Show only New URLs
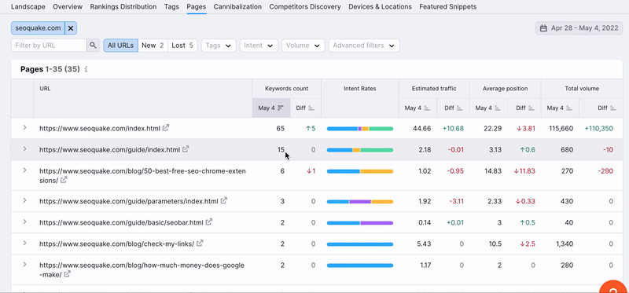Image resolution: width=629 pixels, height=293 pixels. tap(153, 46)
